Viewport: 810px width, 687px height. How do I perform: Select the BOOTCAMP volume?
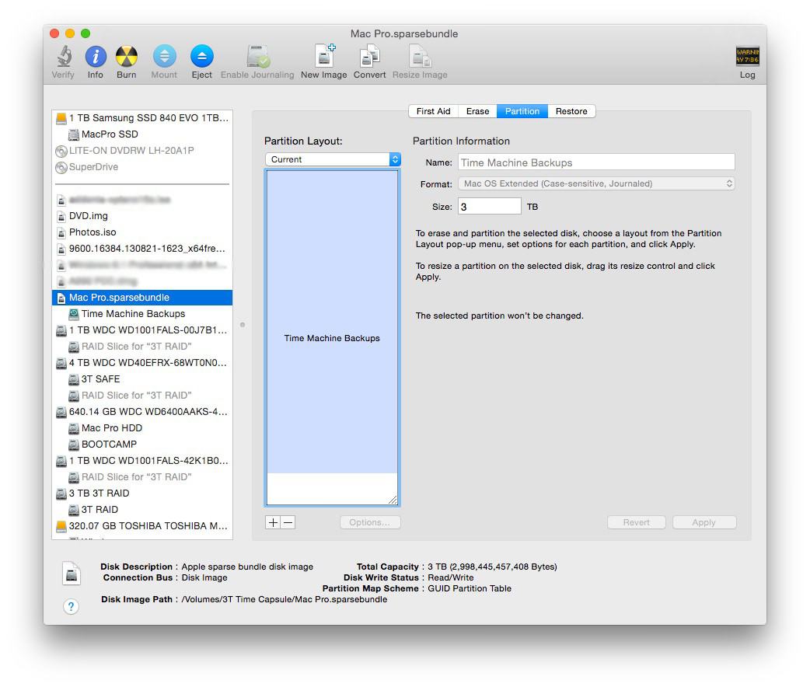[142, 445]
